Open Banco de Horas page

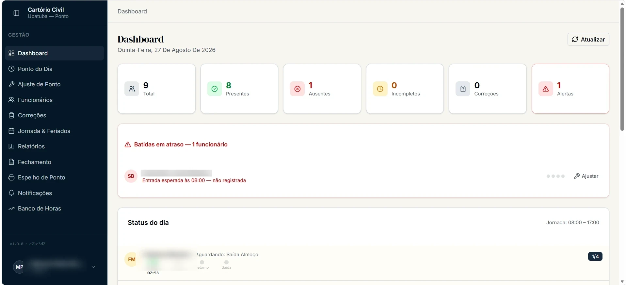click(55, 209)
